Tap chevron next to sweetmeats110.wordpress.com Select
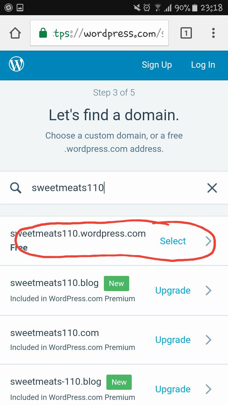 click(x=208, y=241)
